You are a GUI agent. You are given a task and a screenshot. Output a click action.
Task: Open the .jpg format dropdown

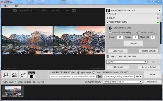click(x=138, y=77)
